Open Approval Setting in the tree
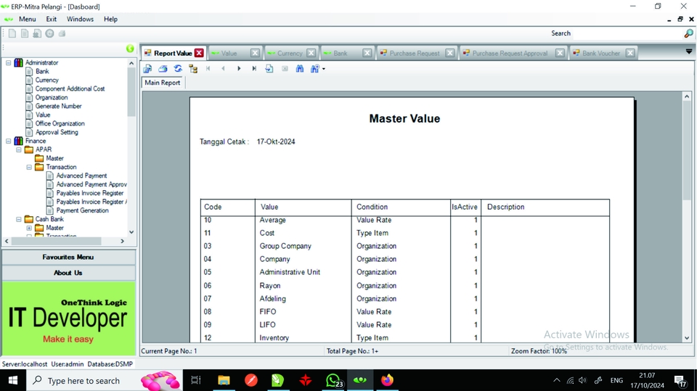Viewport: 697px width, 391px height. coord(57,133)
